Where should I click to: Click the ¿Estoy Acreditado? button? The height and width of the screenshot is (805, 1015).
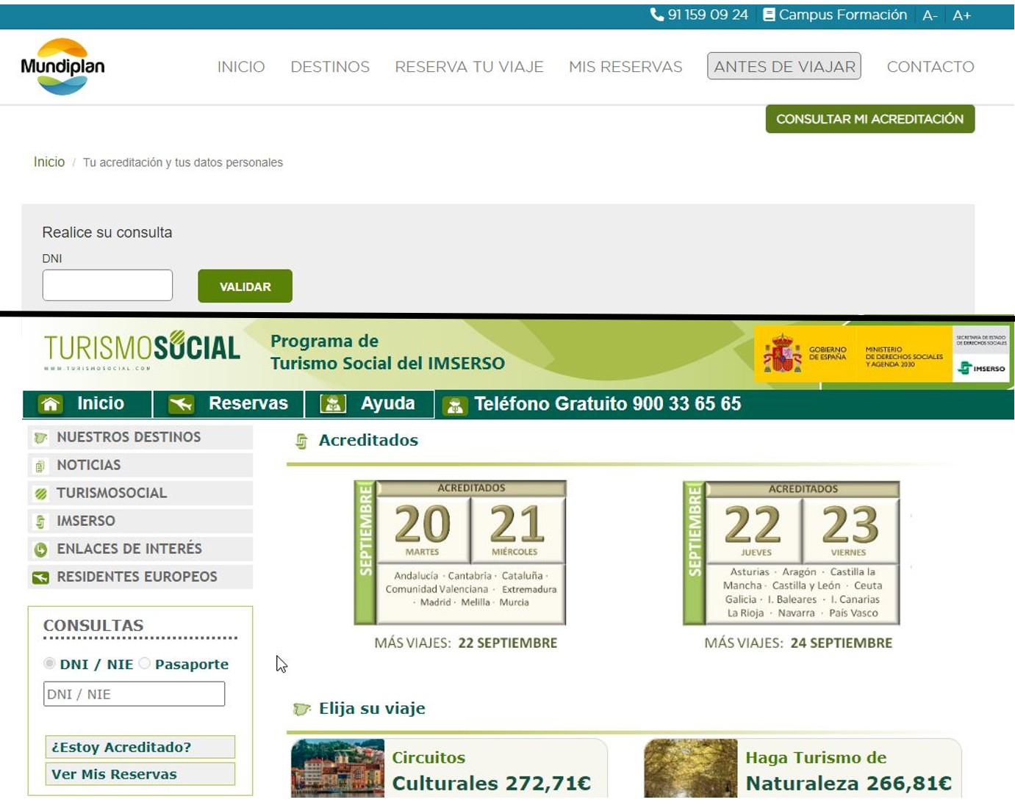point(139,747)
